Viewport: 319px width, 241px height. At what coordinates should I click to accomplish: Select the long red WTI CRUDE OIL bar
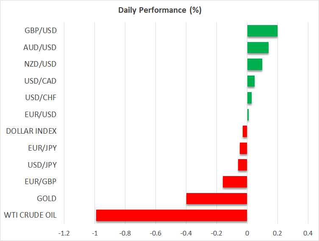172,215
